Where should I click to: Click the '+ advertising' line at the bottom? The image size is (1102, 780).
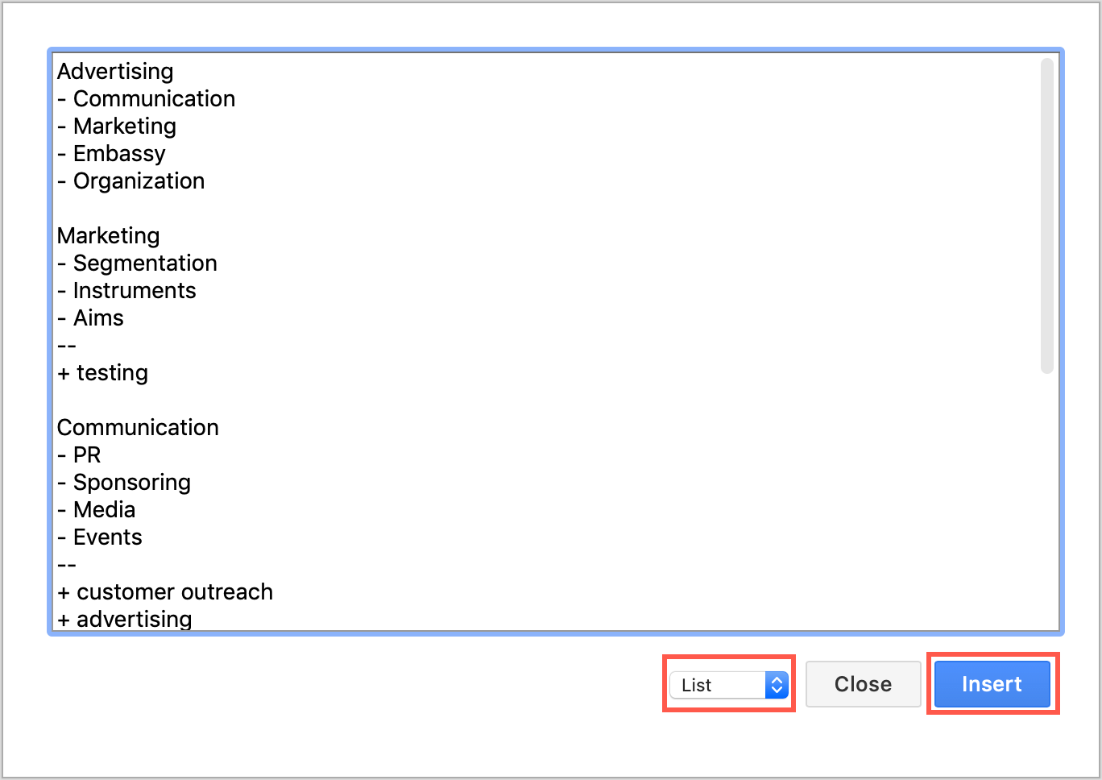coord(125,619)
